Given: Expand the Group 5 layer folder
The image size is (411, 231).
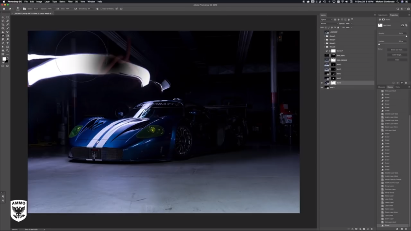Looking at the screenshot, I should 325,36.
